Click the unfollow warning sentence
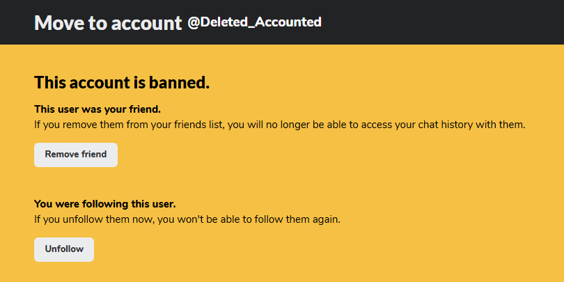The width and height of the screenshot is (564, 282). click(x=187, y=219)
